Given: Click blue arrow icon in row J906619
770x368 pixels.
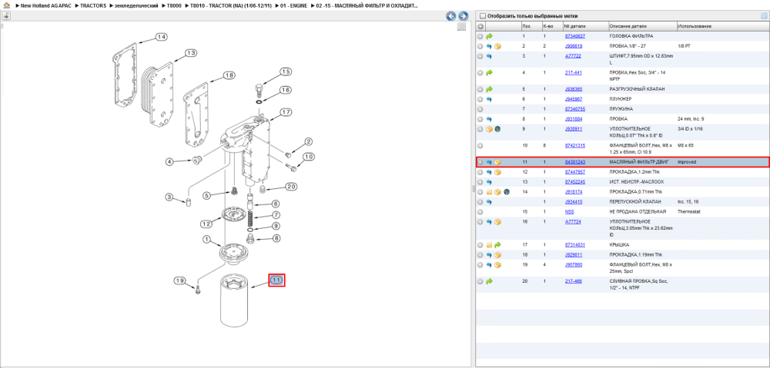Looking at the screenshot, I should (x=489, y=46).
